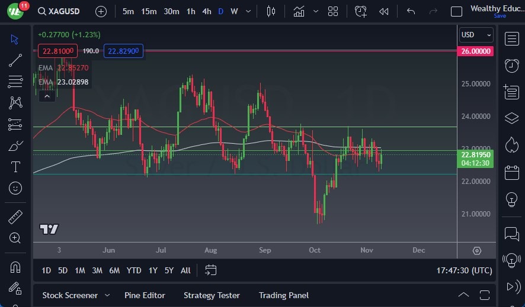Viewport: 525px width, 307px height.
Task: Select the Trend Line drawing tool
Action: click(15, 60)
